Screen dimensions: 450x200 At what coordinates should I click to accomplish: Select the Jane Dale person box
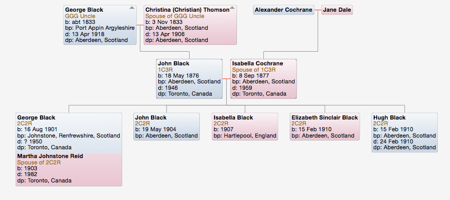pos(337,10)
